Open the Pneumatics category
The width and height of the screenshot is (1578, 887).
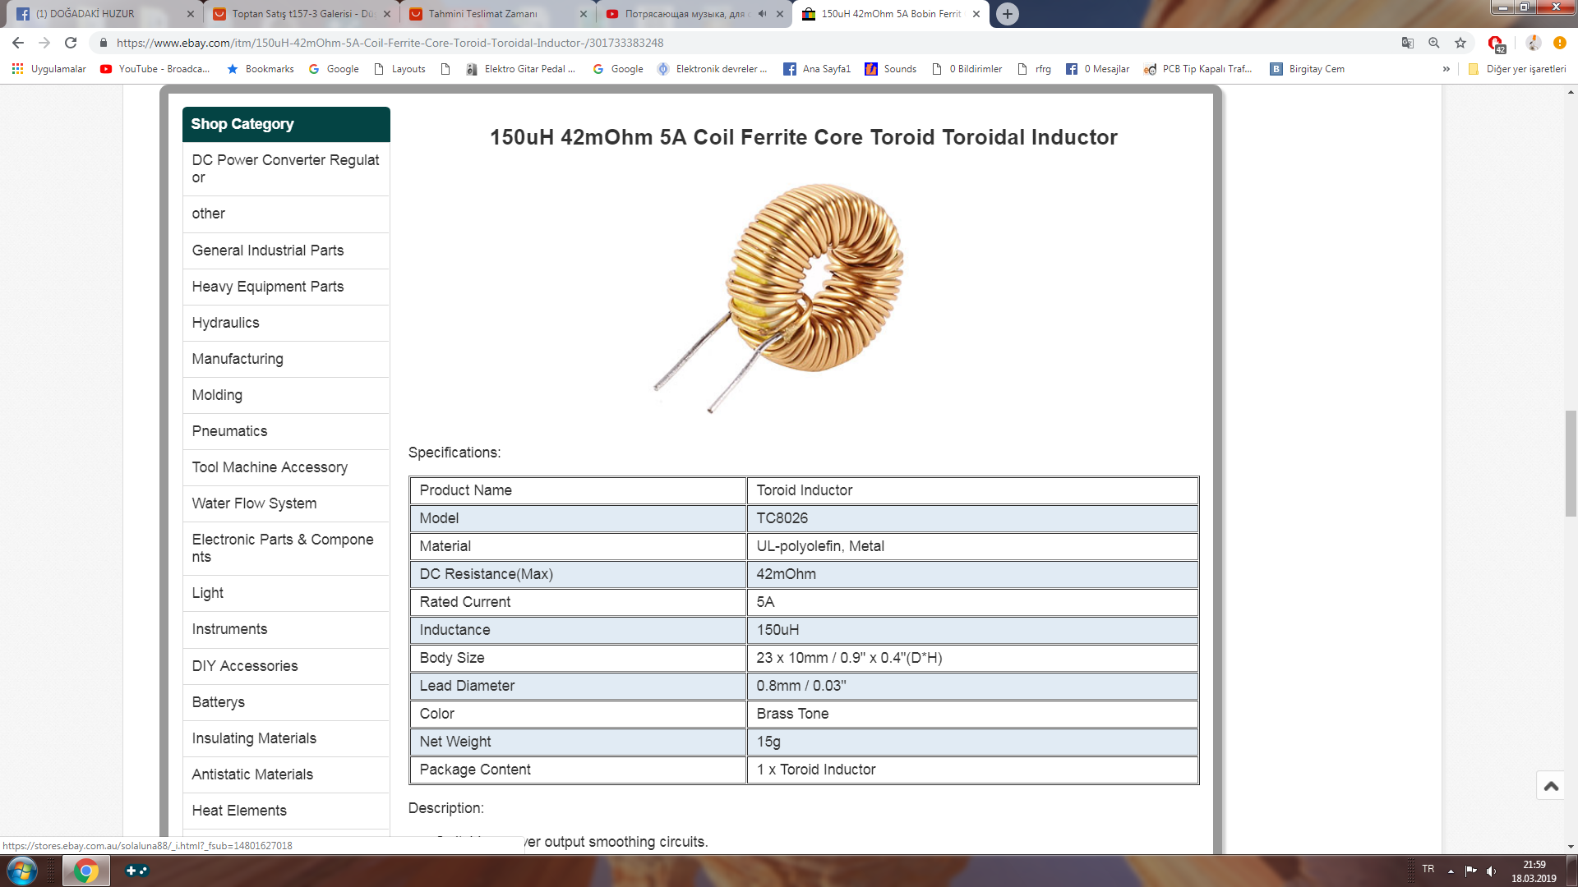pyautogui.click(x=286, y=431)
